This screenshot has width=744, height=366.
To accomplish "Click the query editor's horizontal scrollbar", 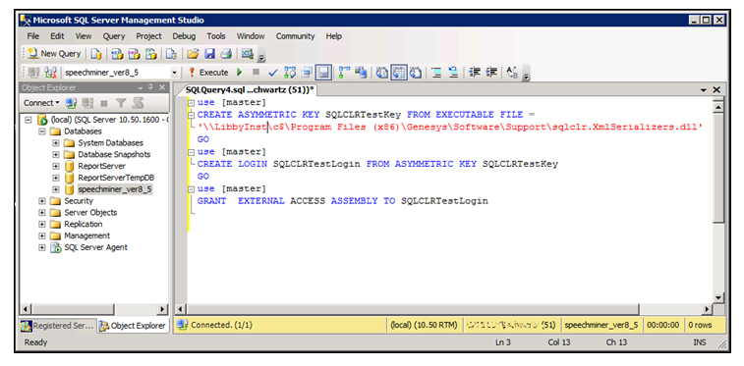I will [444, 309].
